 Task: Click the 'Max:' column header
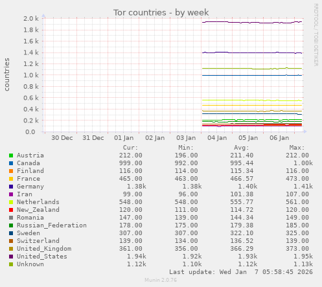click(x=297, y=148)
